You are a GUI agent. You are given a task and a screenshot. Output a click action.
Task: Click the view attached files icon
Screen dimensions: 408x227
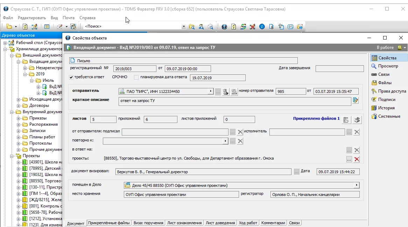coord(346,119)
